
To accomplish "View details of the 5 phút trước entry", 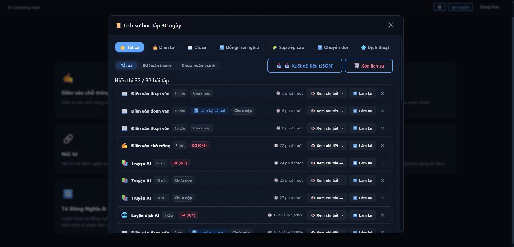I will tap(327, 93).
